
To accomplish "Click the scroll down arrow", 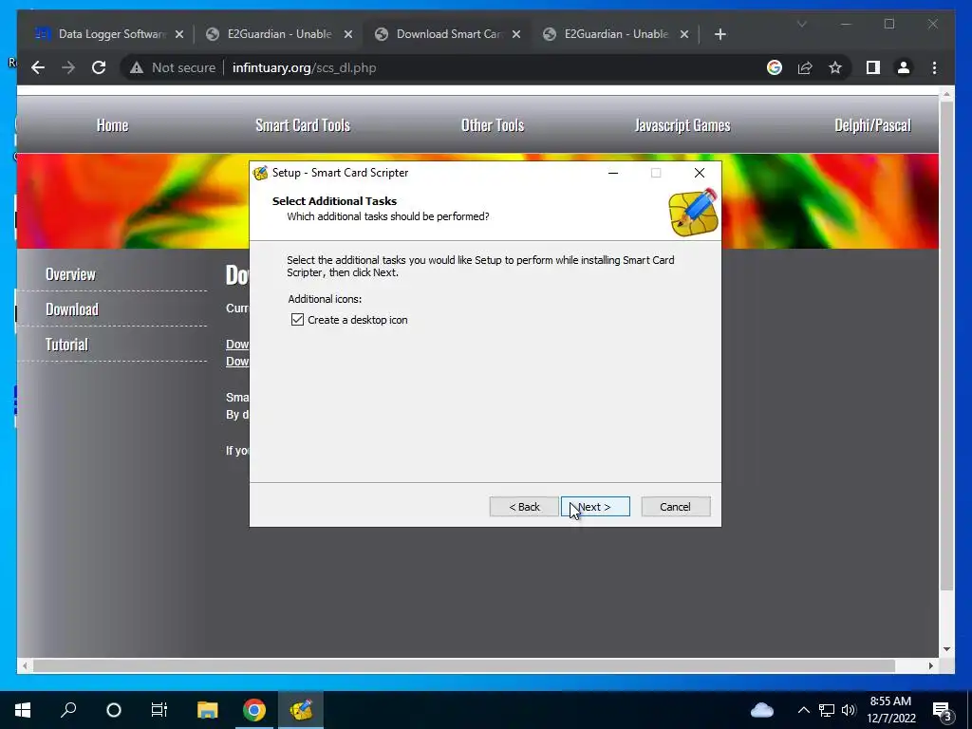I will point(946,649).
